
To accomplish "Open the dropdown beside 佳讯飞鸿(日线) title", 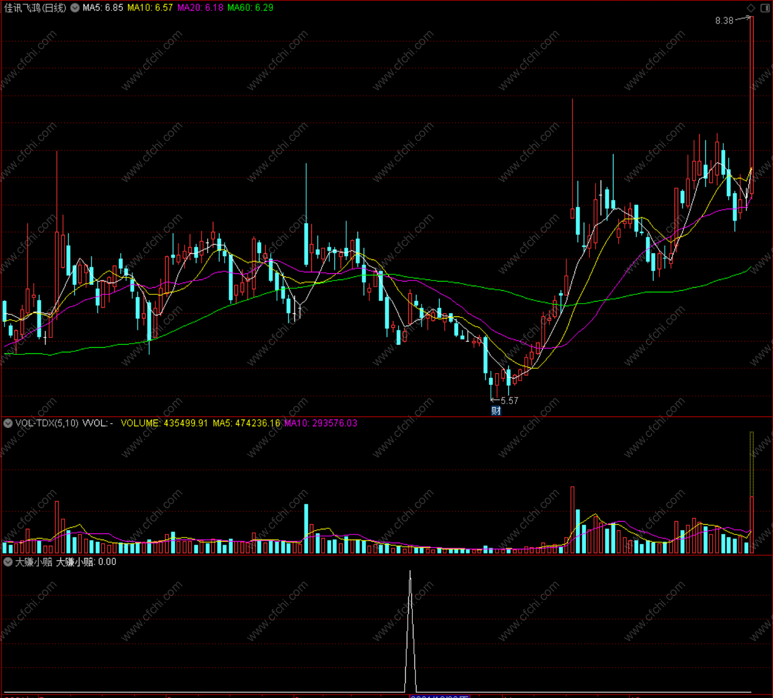I will pyautogui.click(x=75, y=8).
